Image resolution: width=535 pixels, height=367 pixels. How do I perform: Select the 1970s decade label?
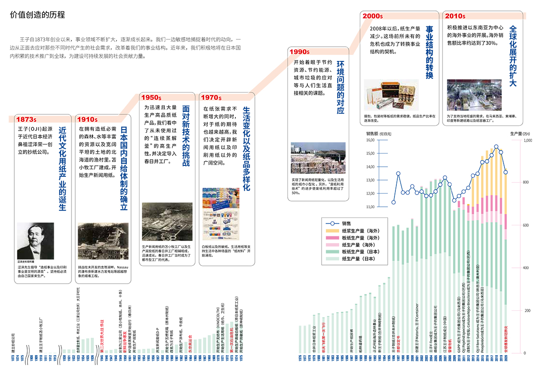(x=211, y=97)
